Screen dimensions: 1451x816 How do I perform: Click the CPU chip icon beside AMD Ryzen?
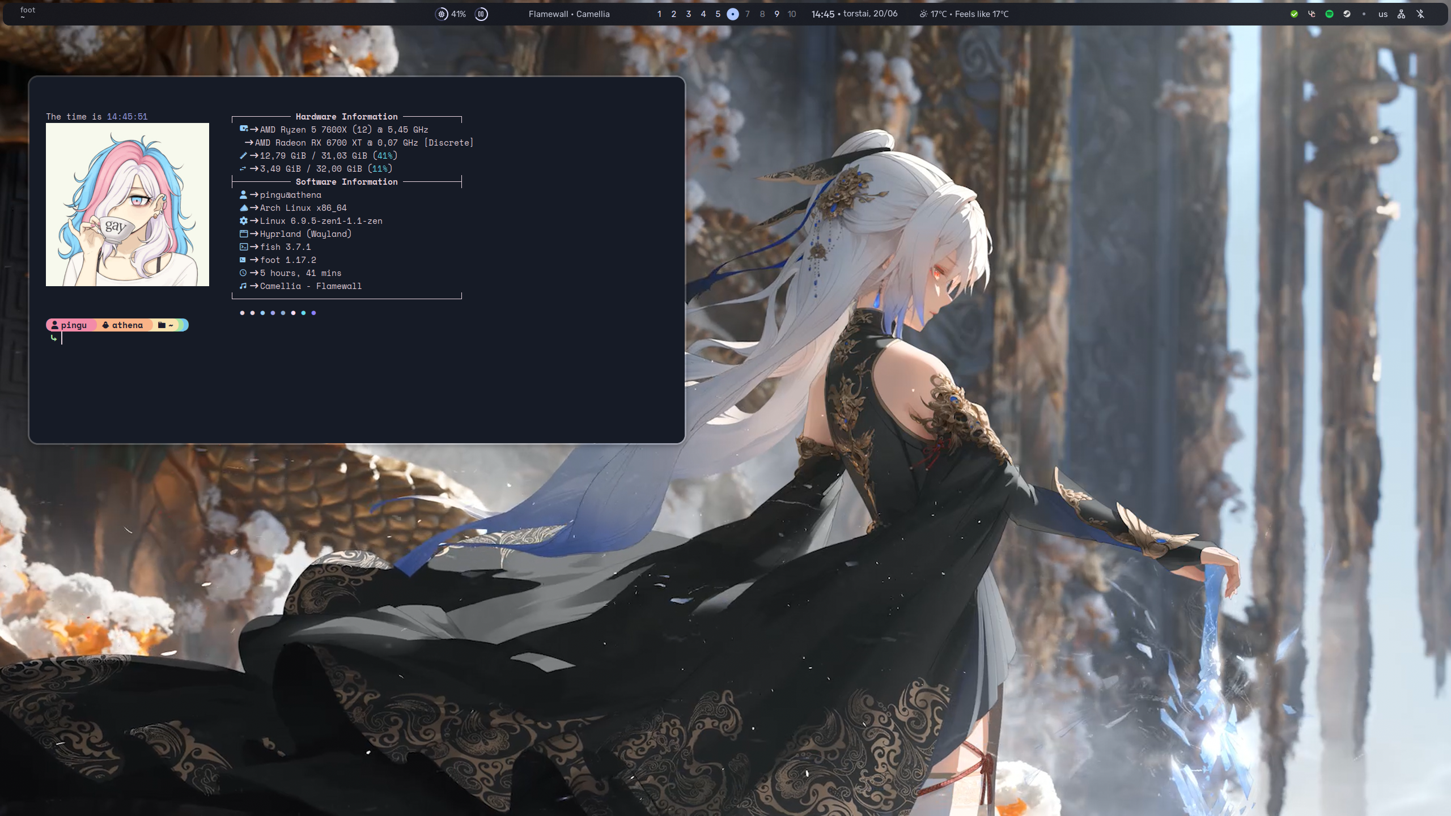(x=244, y=129)
